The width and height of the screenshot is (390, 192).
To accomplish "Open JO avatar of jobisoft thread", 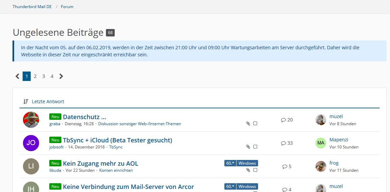I will tap(31, 143).
